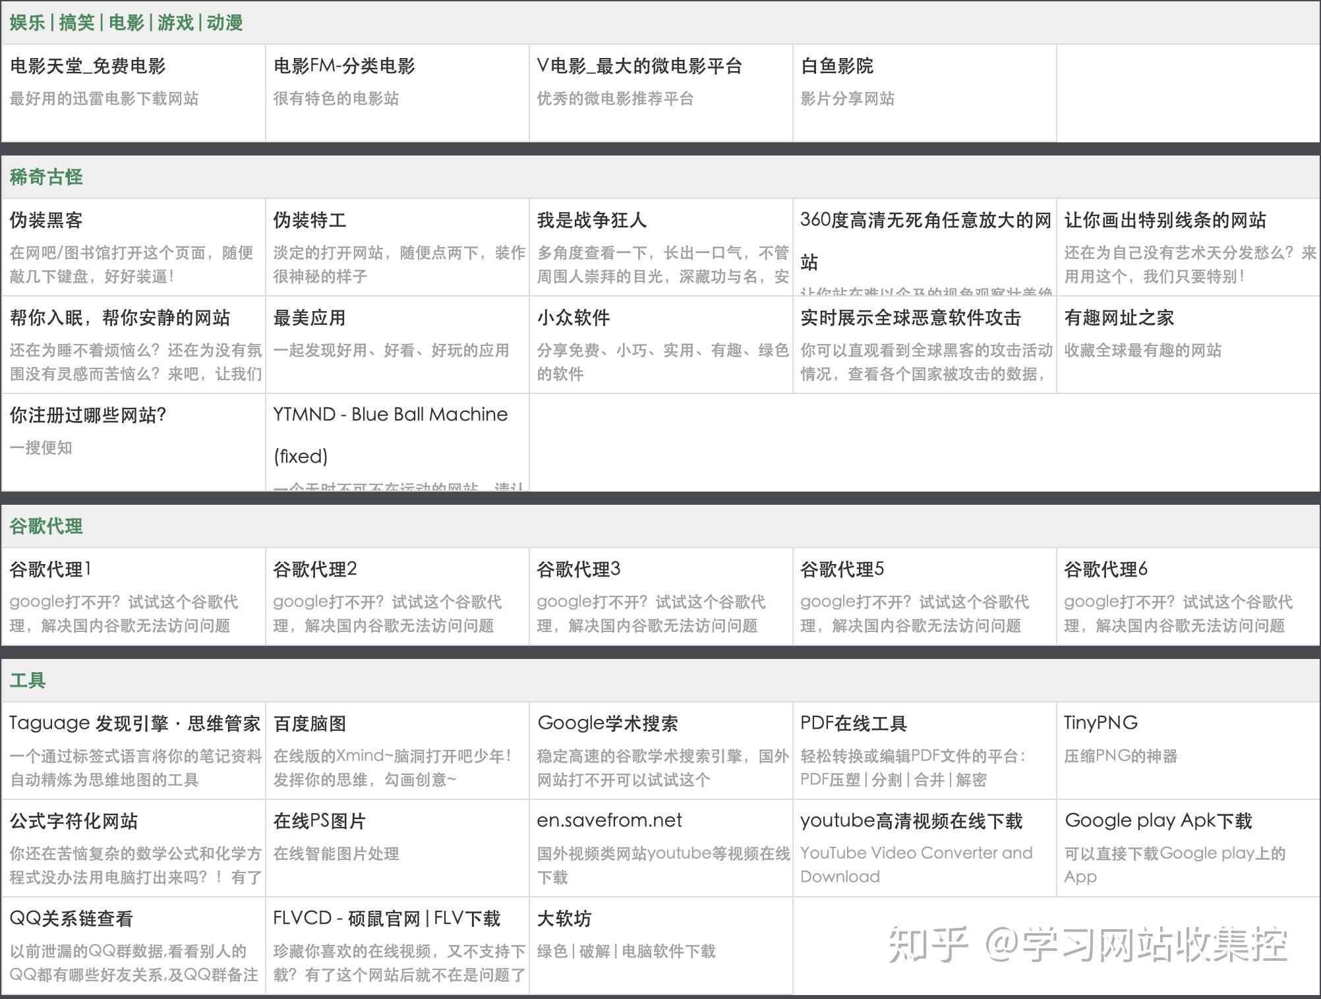Open 公式字符化网站 link

pyautogui.click(x=74, y=821)
